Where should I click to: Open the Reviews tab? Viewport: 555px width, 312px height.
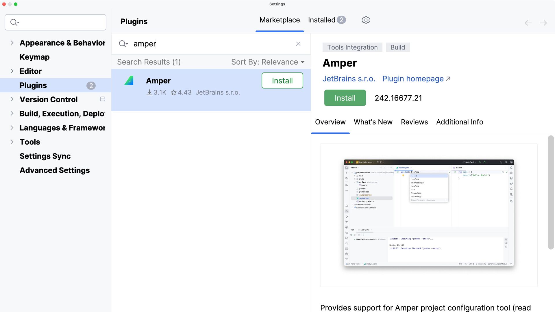(x=414, y=122)
